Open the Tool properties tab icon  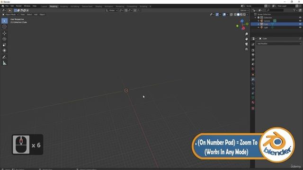point(253,44)
